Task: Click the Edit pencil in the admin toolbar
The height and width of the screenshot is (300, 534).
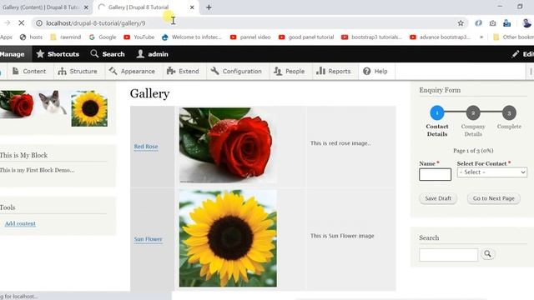Action: [523, 54]
